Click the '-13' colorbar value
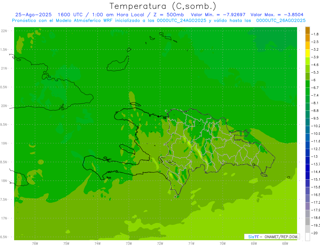Viewport: 320px width, 247px height. point(314,156)
